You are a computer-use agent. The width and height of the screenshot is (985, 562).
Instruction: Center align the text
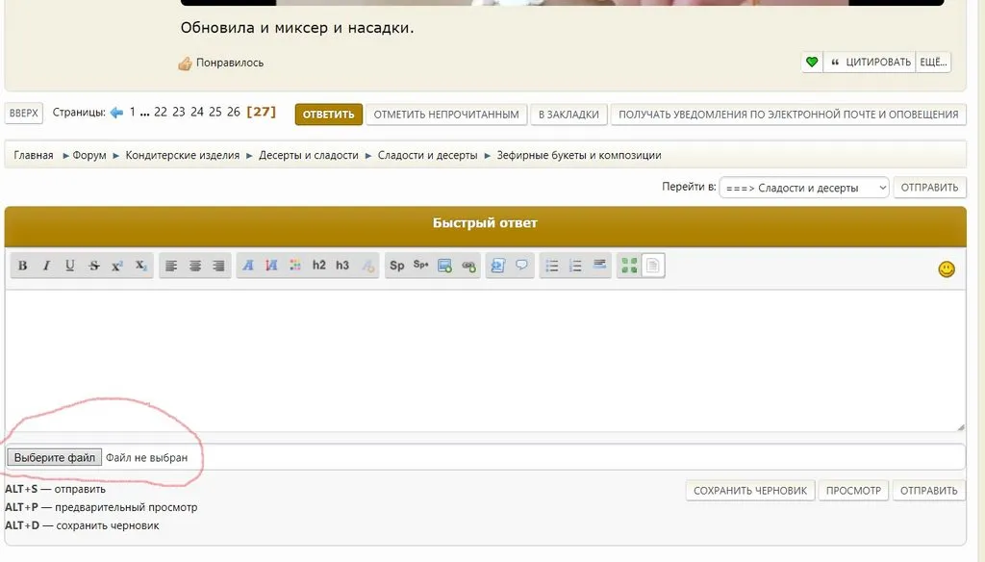(x=195, y=266)
